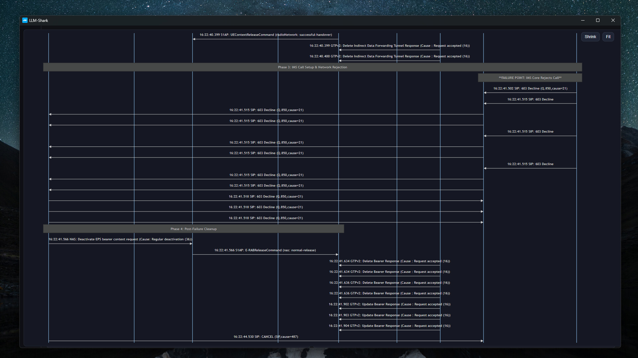Click the first 16:22:41.634 Delete Bearer Response label
The image size is (638, 358).
coord(389,261)
